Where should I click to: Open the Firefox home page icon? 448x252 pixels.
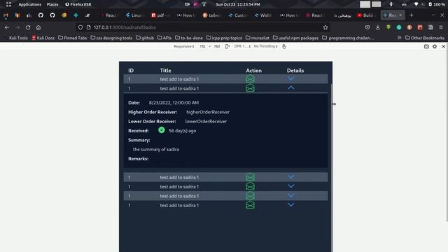tap(38, 27)
